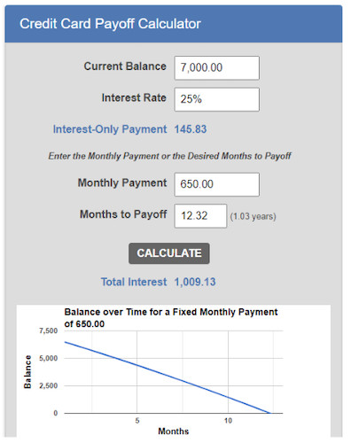Click the 1,009.13 total interest value
Viewport: 351px width, 443px height.
[x=195, y=282]
